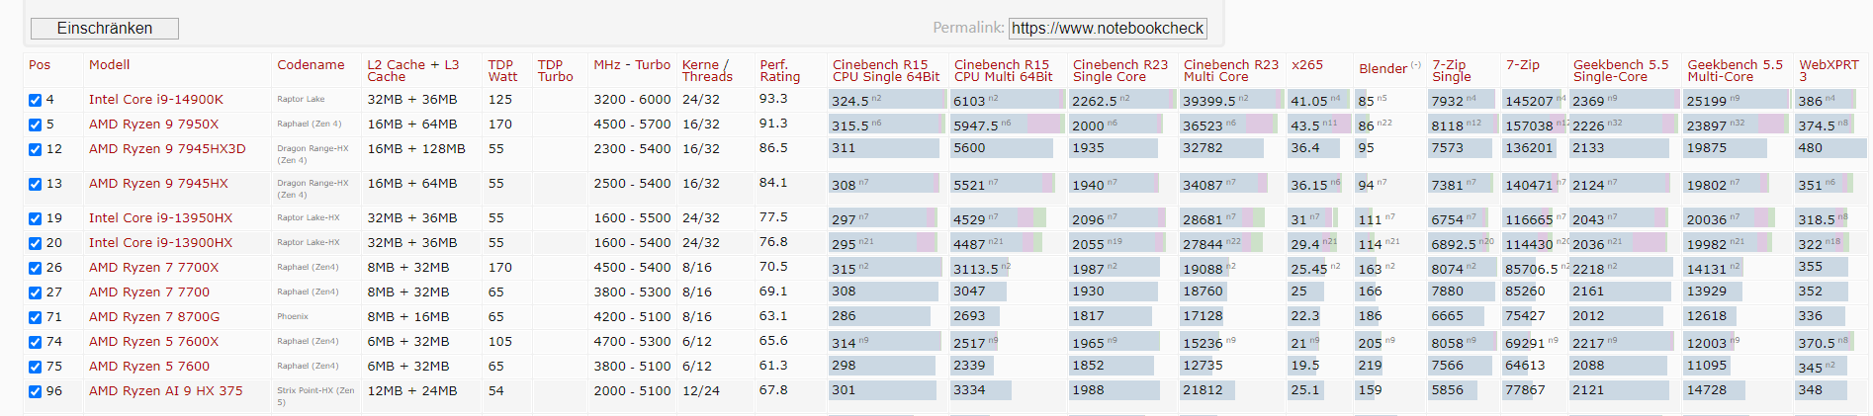This screenshot has width=1873, height=416.
Task: Click the Einschränken button
Action: pyautogui.click(x=105, y=29)
